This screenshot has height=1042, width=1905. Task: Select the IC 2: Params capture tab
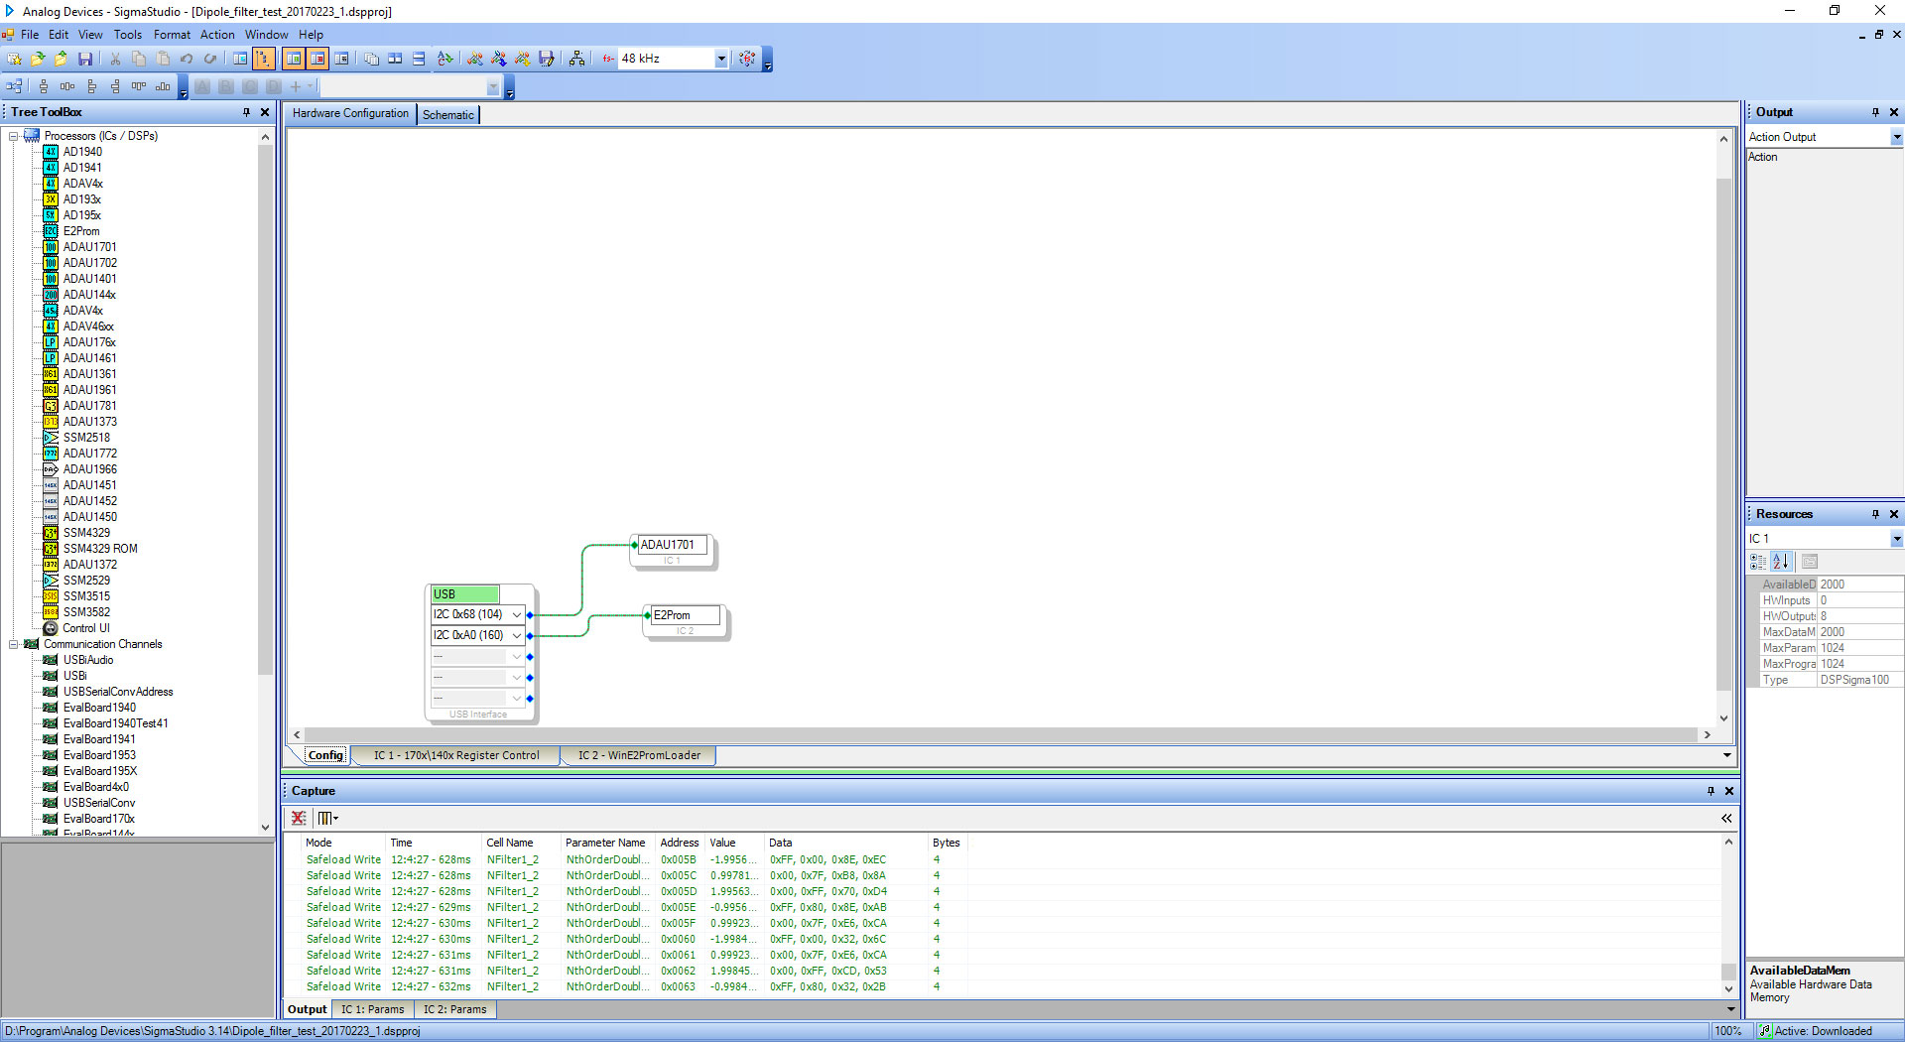click(454, 1009)
